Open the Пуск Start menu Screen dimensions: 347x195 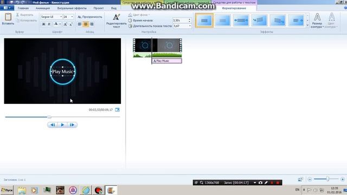(7, 190)
